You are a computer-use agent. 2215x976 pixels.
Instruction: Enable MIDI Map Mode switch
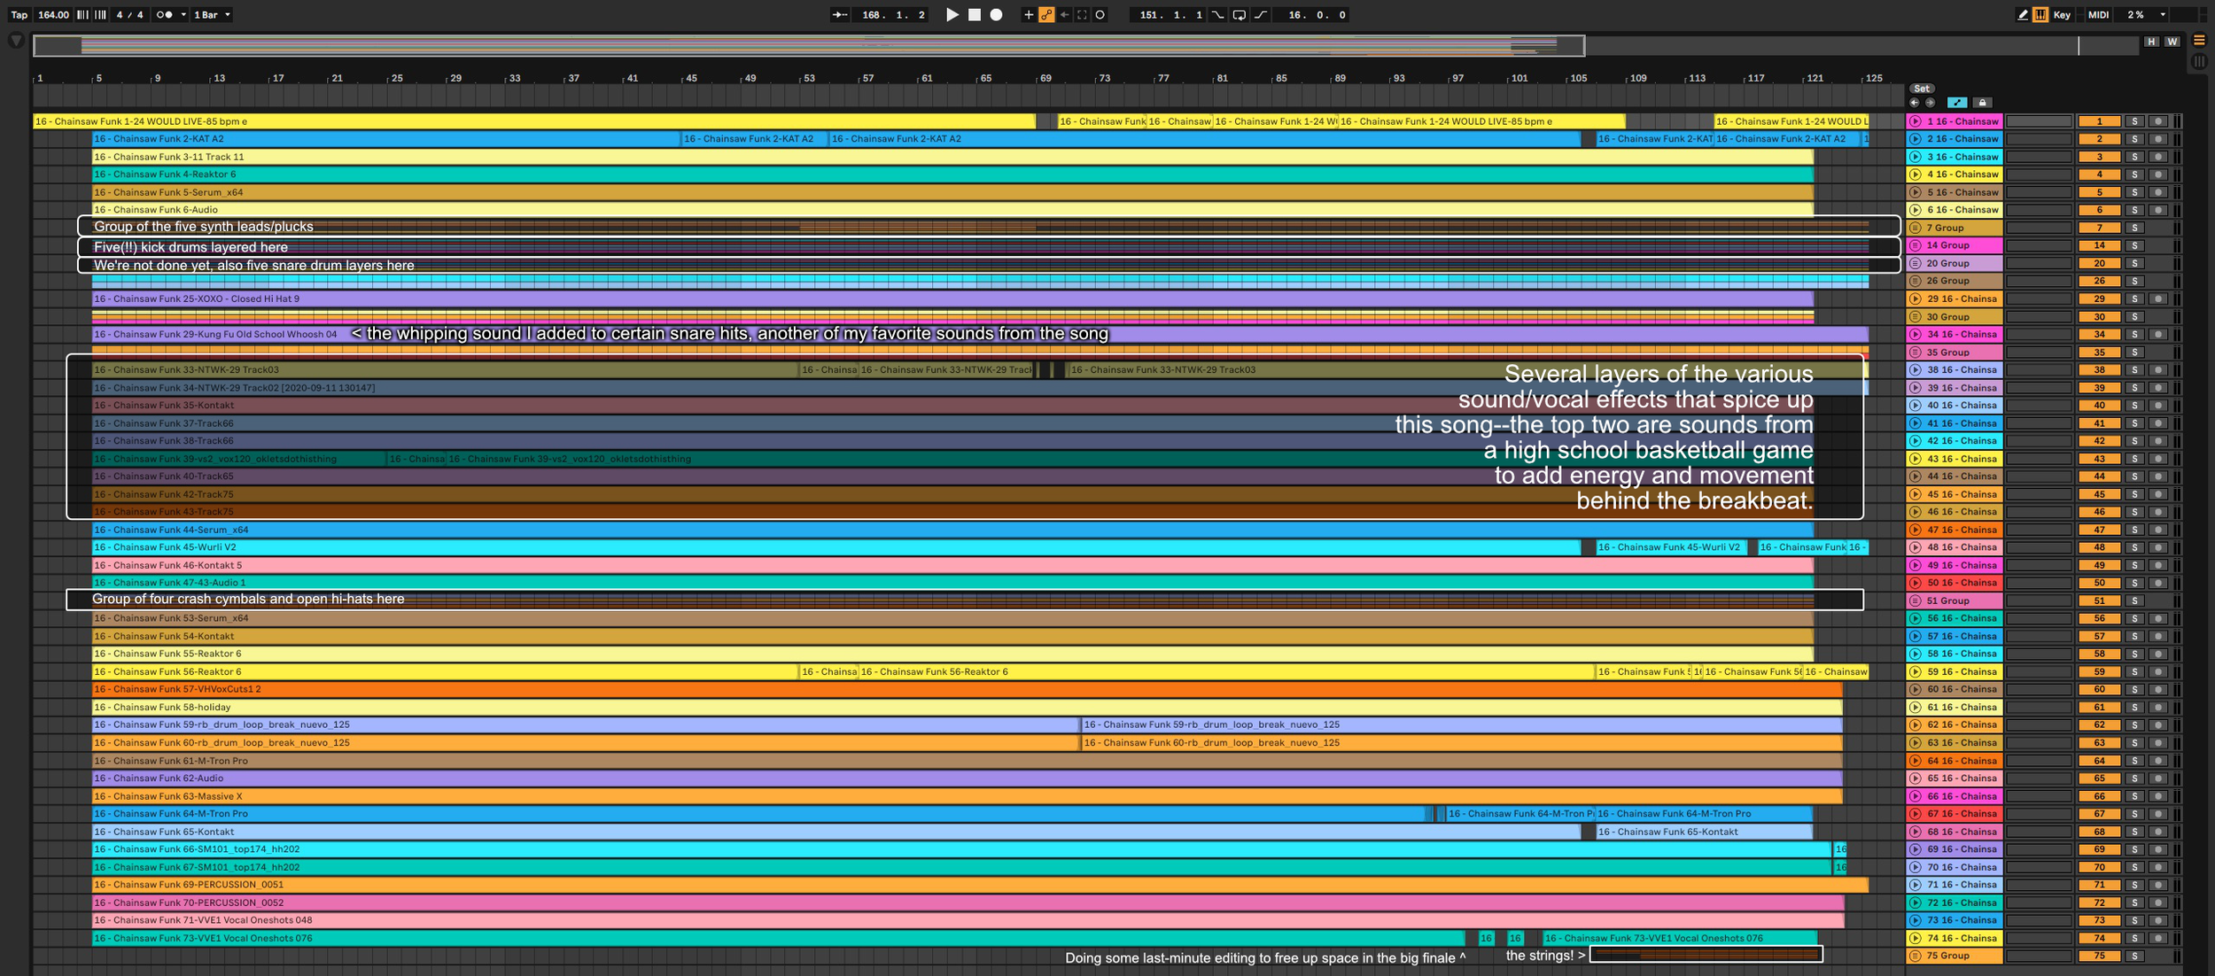point(2098,15)
